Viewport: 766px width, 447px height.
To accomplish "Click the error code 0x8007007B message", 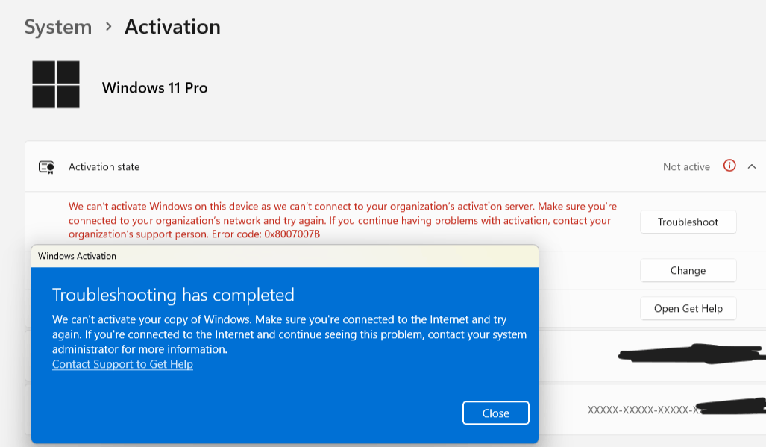I will [x=342, y=220].
